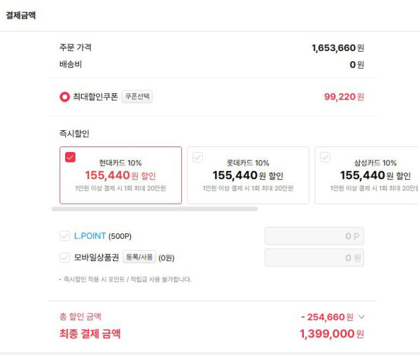
Task: Select the 최대할인쿠폰 radio button
Action: (x=64, y=97)
